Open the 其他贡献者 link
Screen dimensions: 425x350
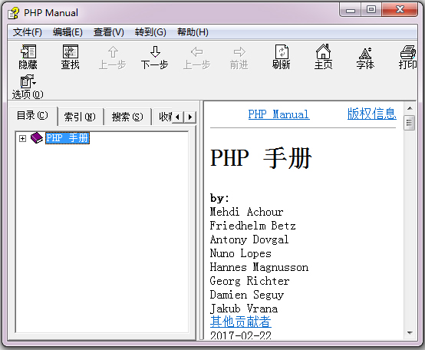click(x=240, y=322)
